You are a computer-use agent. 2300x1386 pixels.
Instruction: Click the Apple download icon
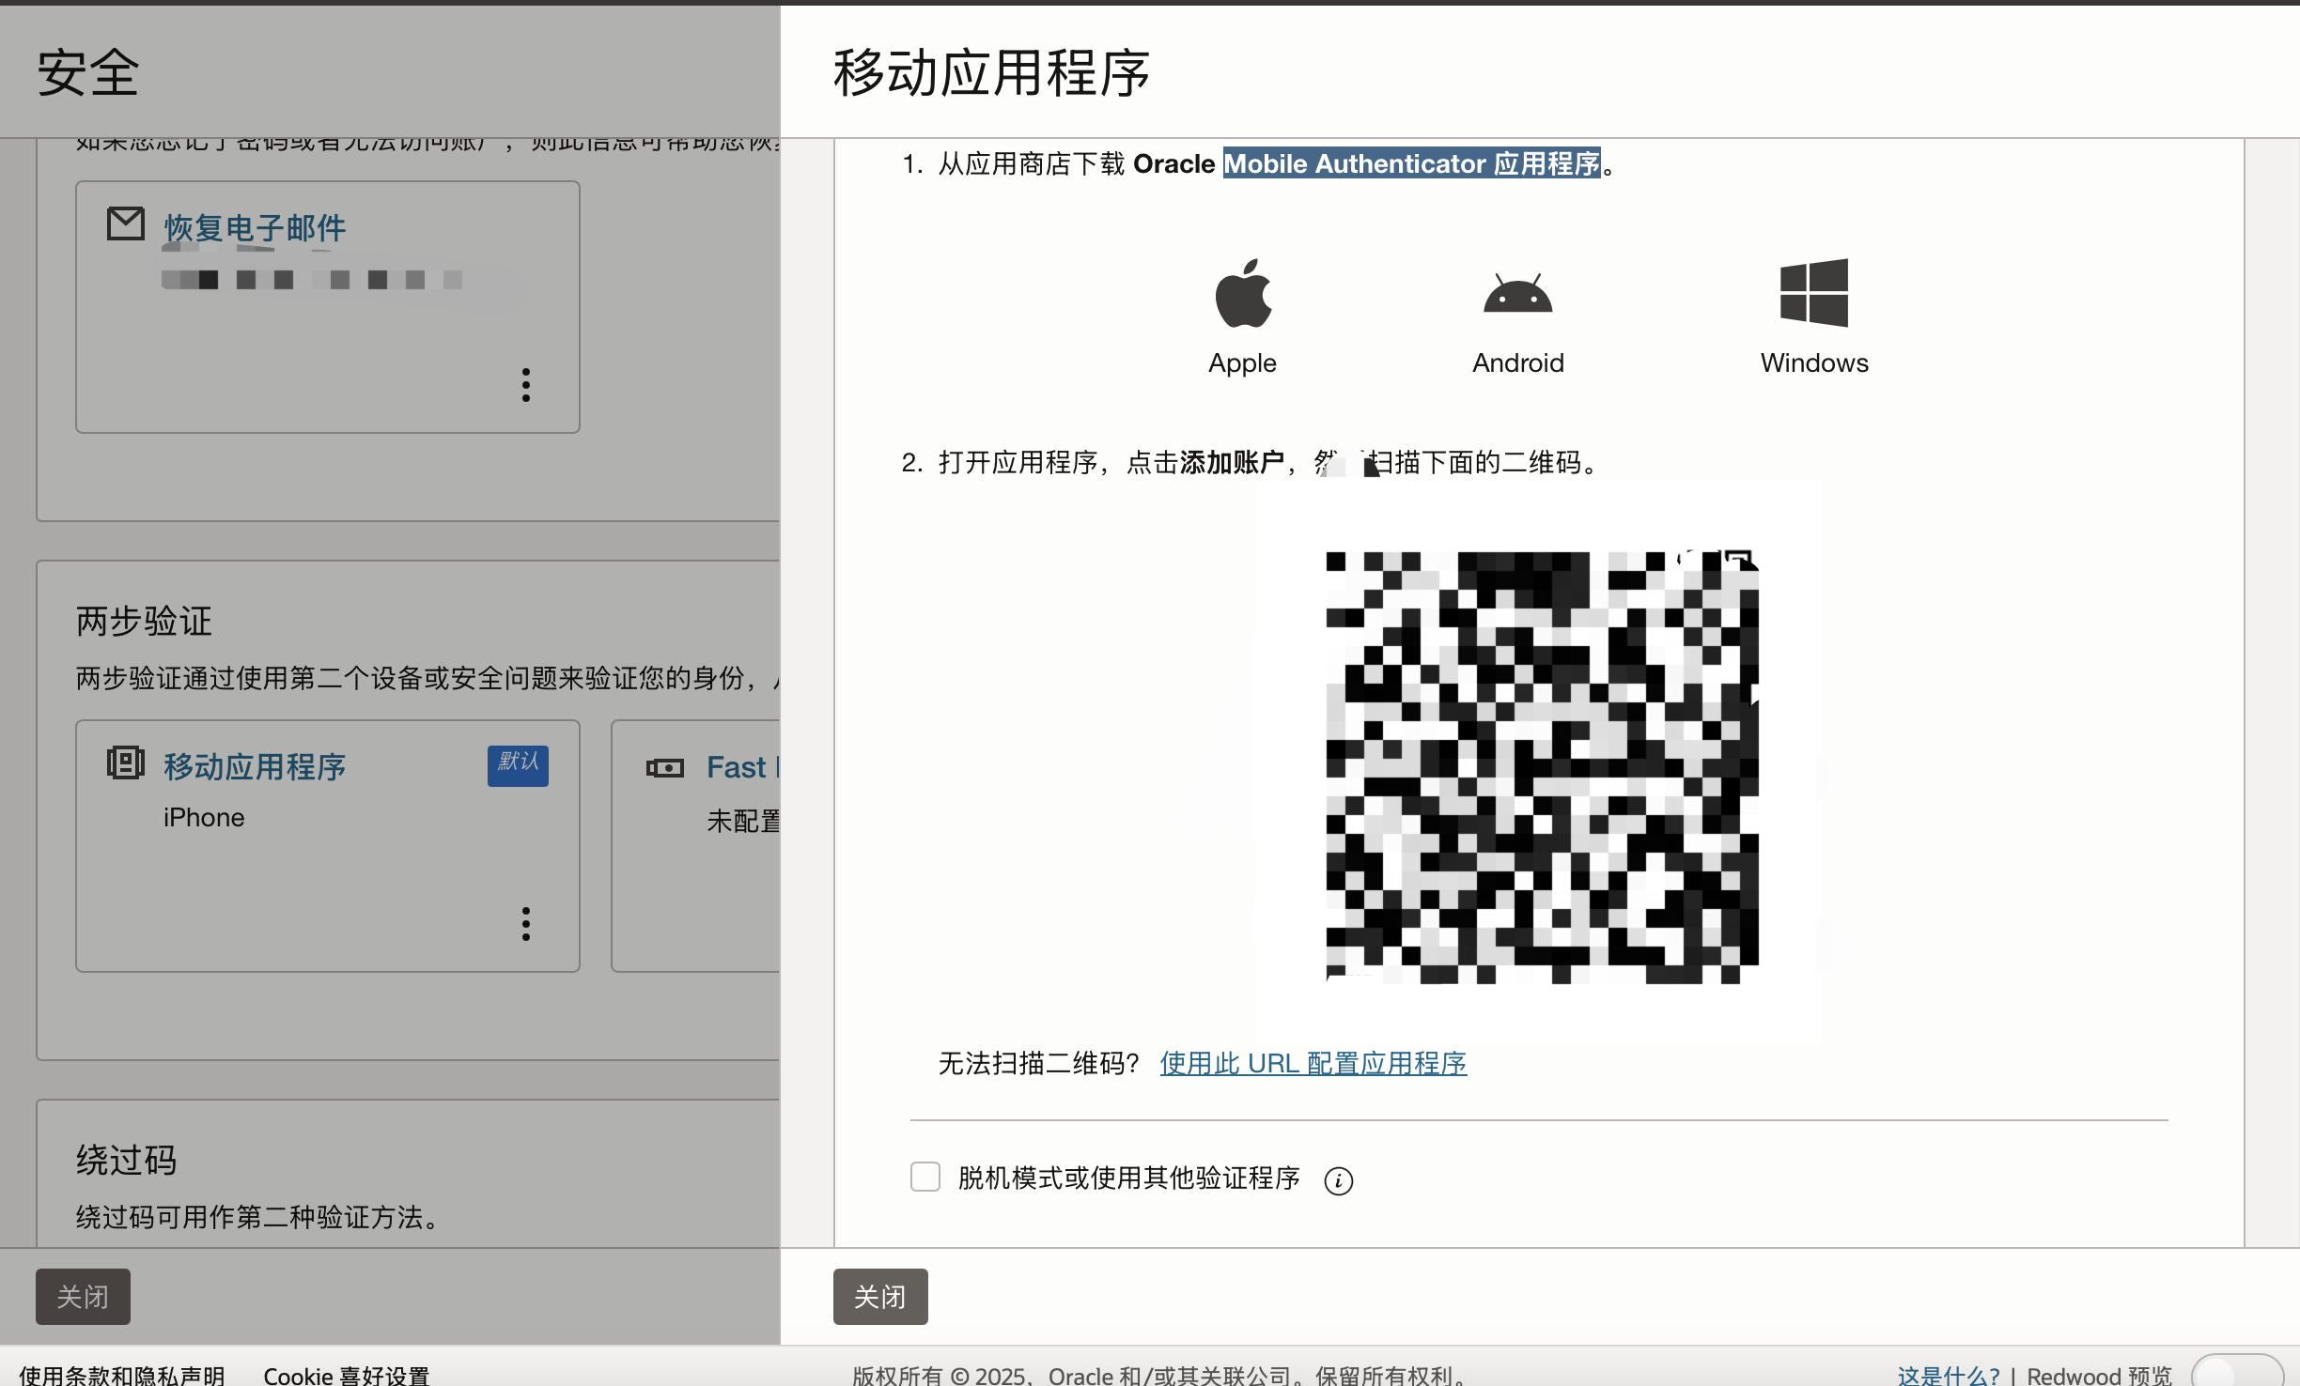(x=1242, y=294)
